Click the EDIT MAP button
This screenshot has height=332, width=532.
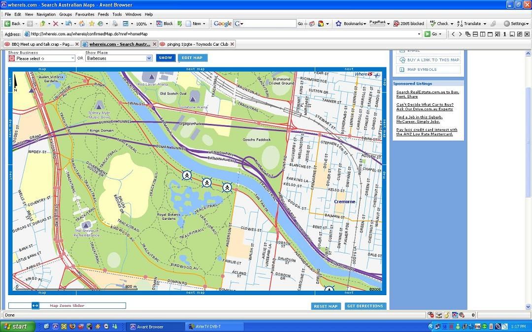[x=193, y=58]
